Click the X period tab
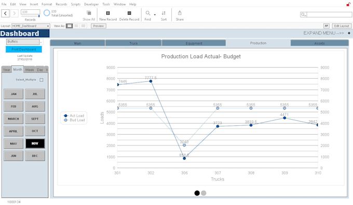Viewport: 353px width, 205px height. coord(47,70)
